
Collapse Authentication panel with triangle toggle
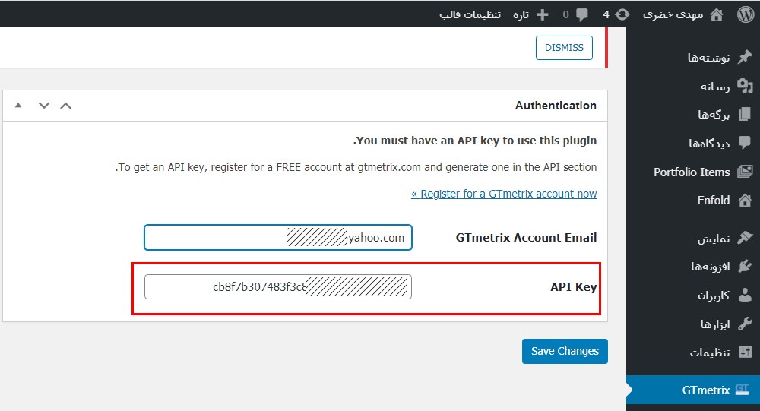point(18,105)
